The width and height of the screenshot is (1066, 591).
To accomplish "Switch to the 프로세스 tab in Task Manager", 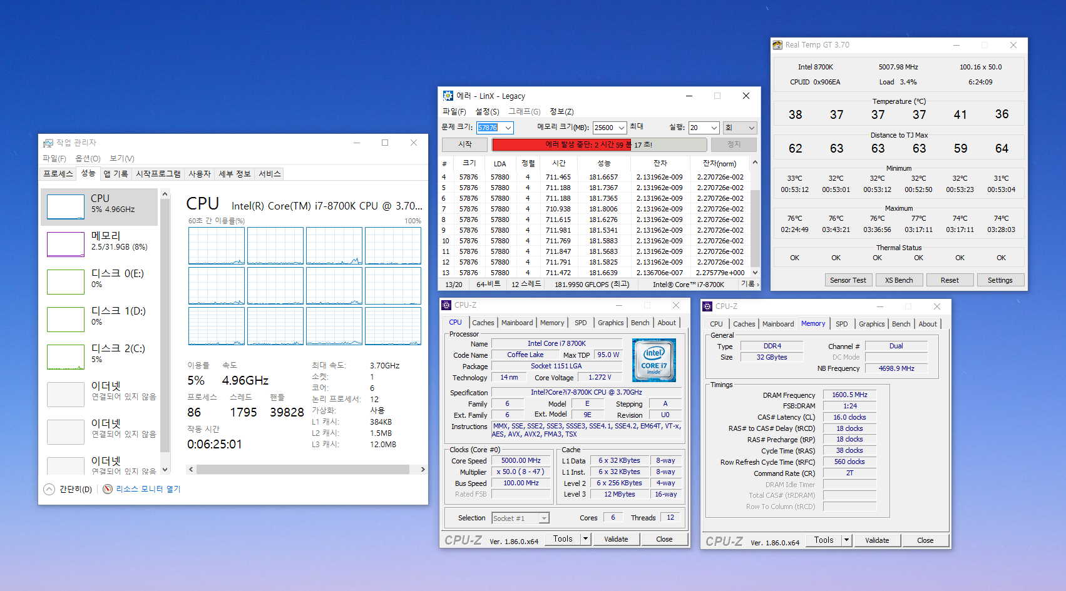I will point(58,174).
